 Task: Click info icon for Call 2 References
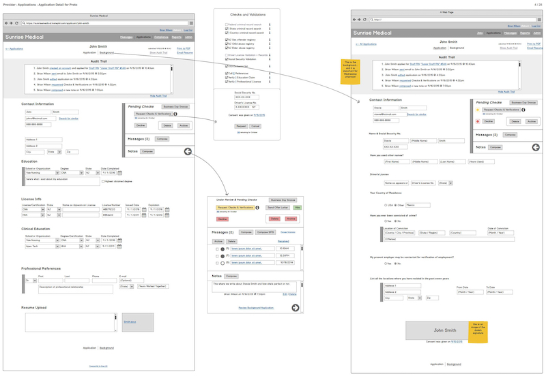(x=270, y=74)
